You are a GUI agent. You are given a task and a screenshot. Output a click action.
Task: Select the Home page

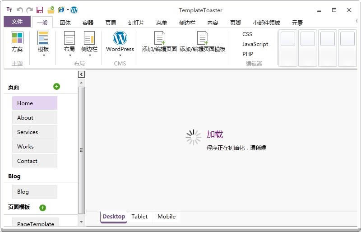click(35, 103)
